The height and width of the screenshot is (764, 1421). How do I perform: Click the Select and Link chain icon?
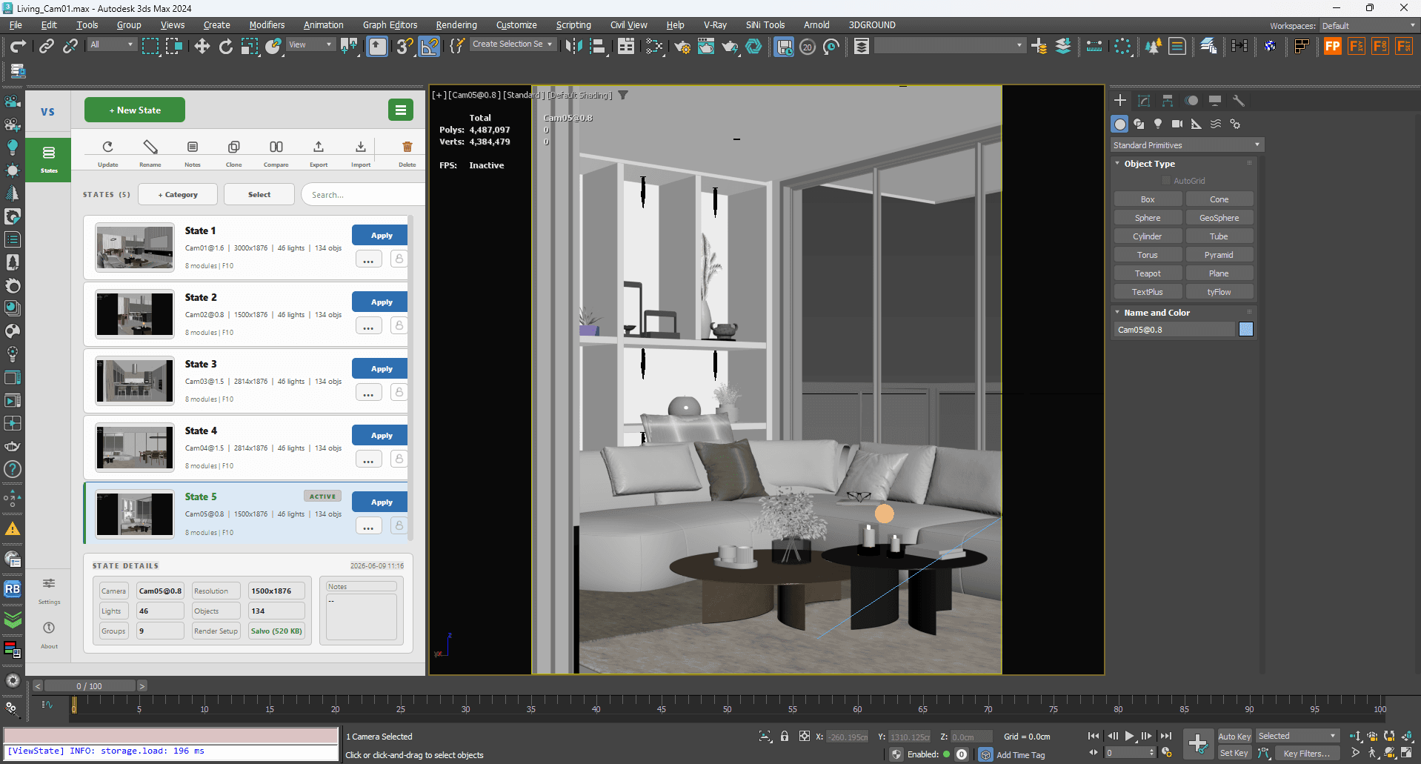pyautogui.click(x=46, y=47)
